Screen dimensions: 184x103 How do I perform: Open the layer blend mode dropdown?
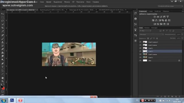click(152, 34)
